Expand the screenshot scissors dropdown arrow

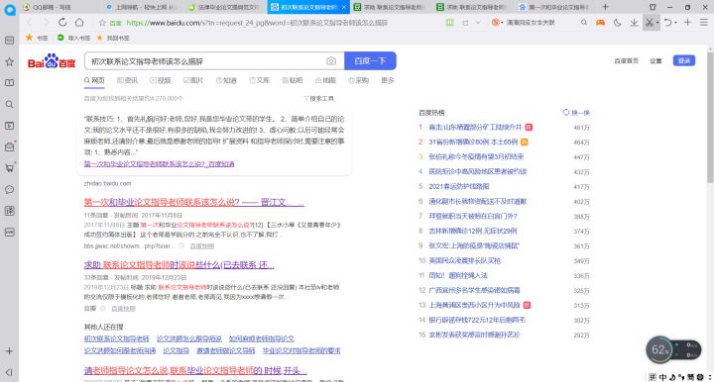pos(657,23)
